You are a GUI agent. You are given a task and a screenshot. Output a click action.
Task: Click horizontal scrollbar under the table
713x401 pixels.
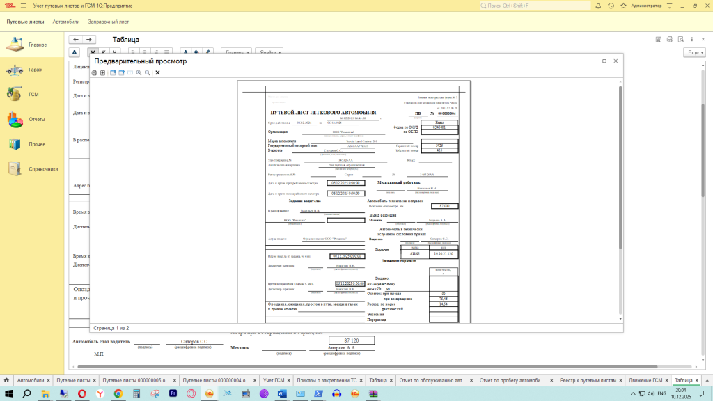[x=368, y=366]
